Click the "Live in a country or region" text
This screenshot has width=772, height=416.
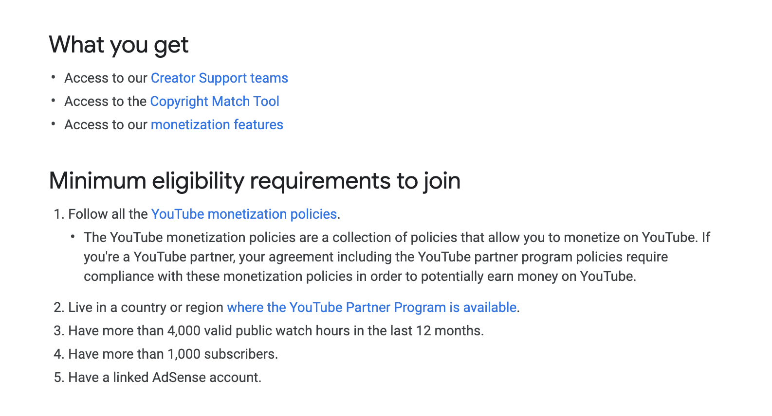[146, 308]
